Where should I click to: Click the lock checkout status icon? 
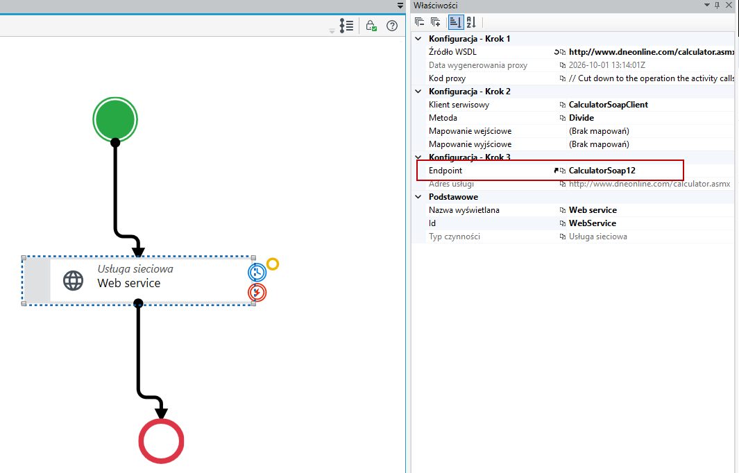point(371,26)
